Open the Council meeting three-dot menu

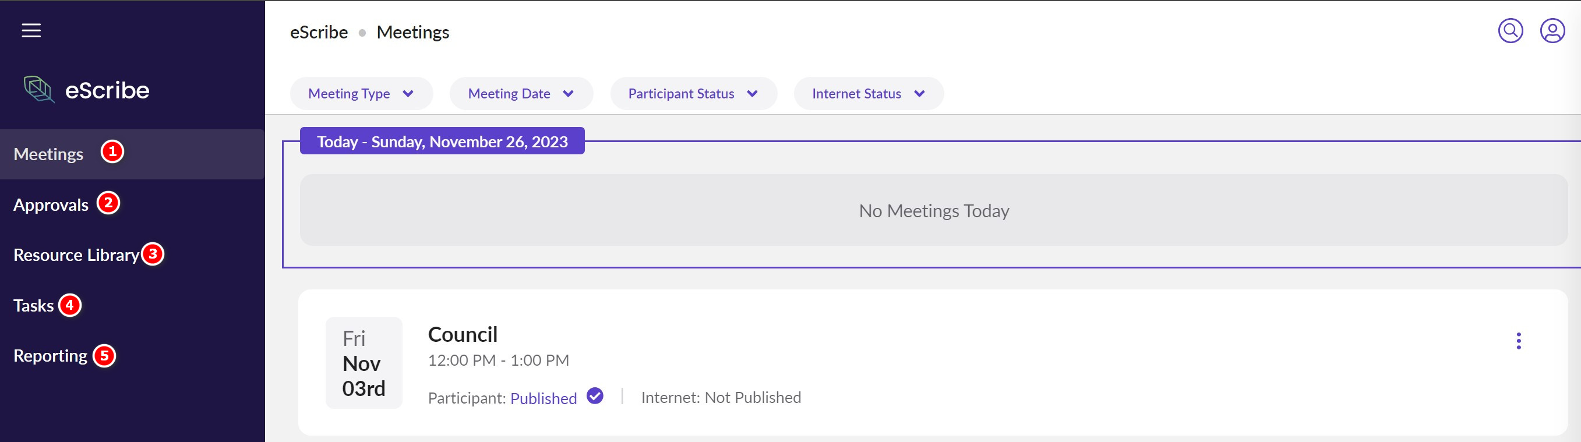1518,341
